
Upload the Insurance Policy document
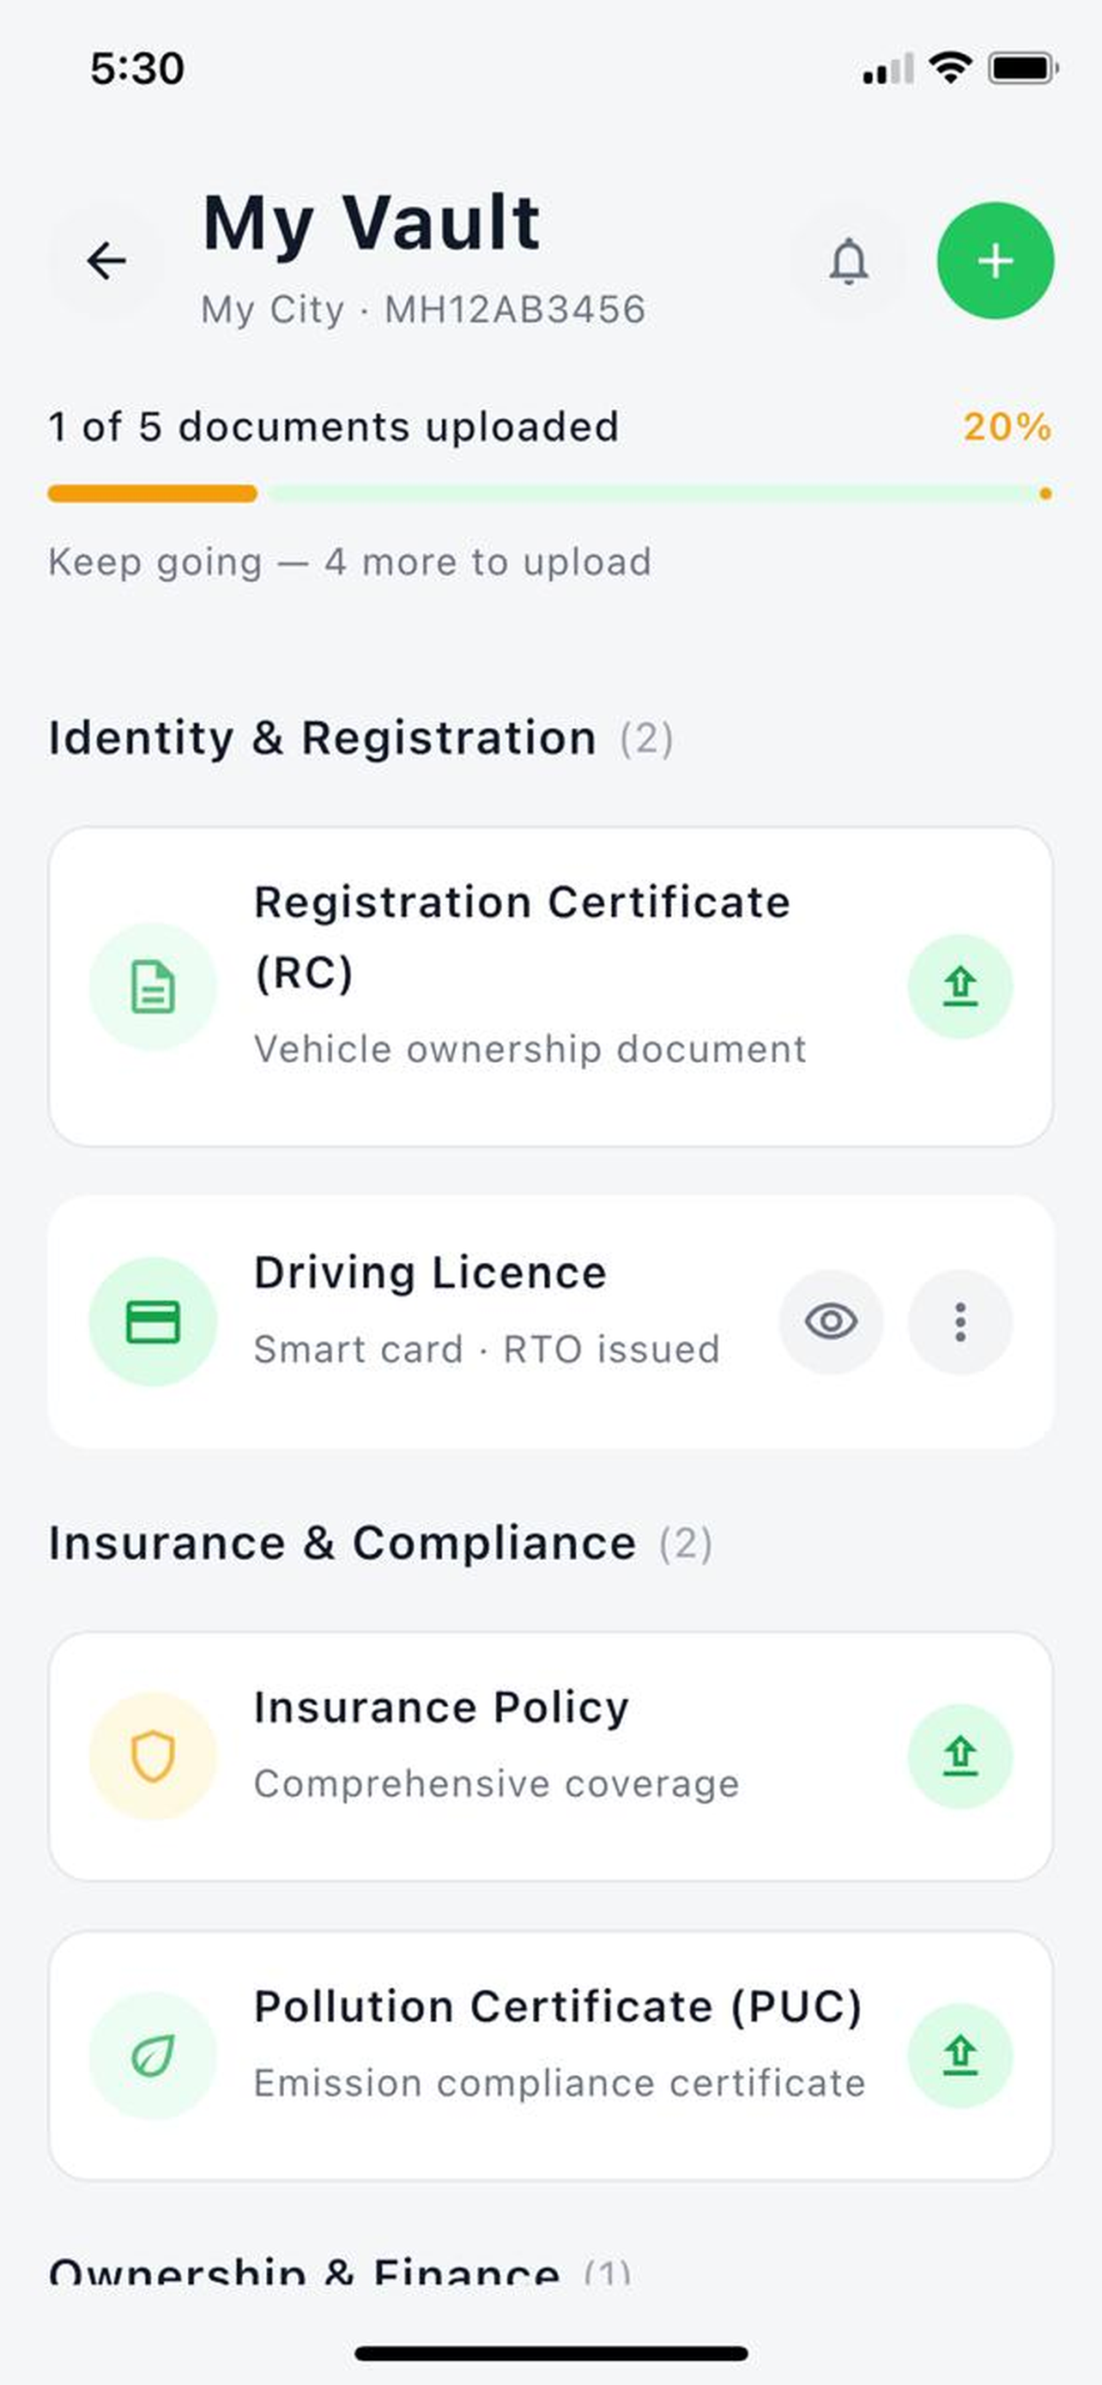coord(960,1756)
